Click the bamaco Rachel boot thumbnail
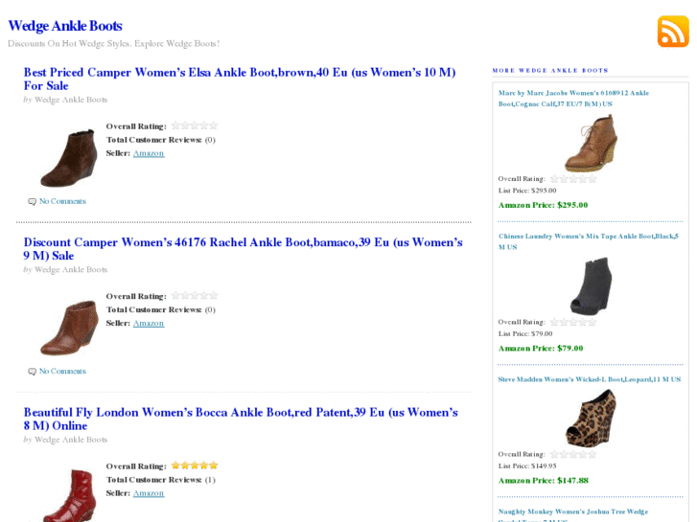697x522 pixels. tap(68, 328)
